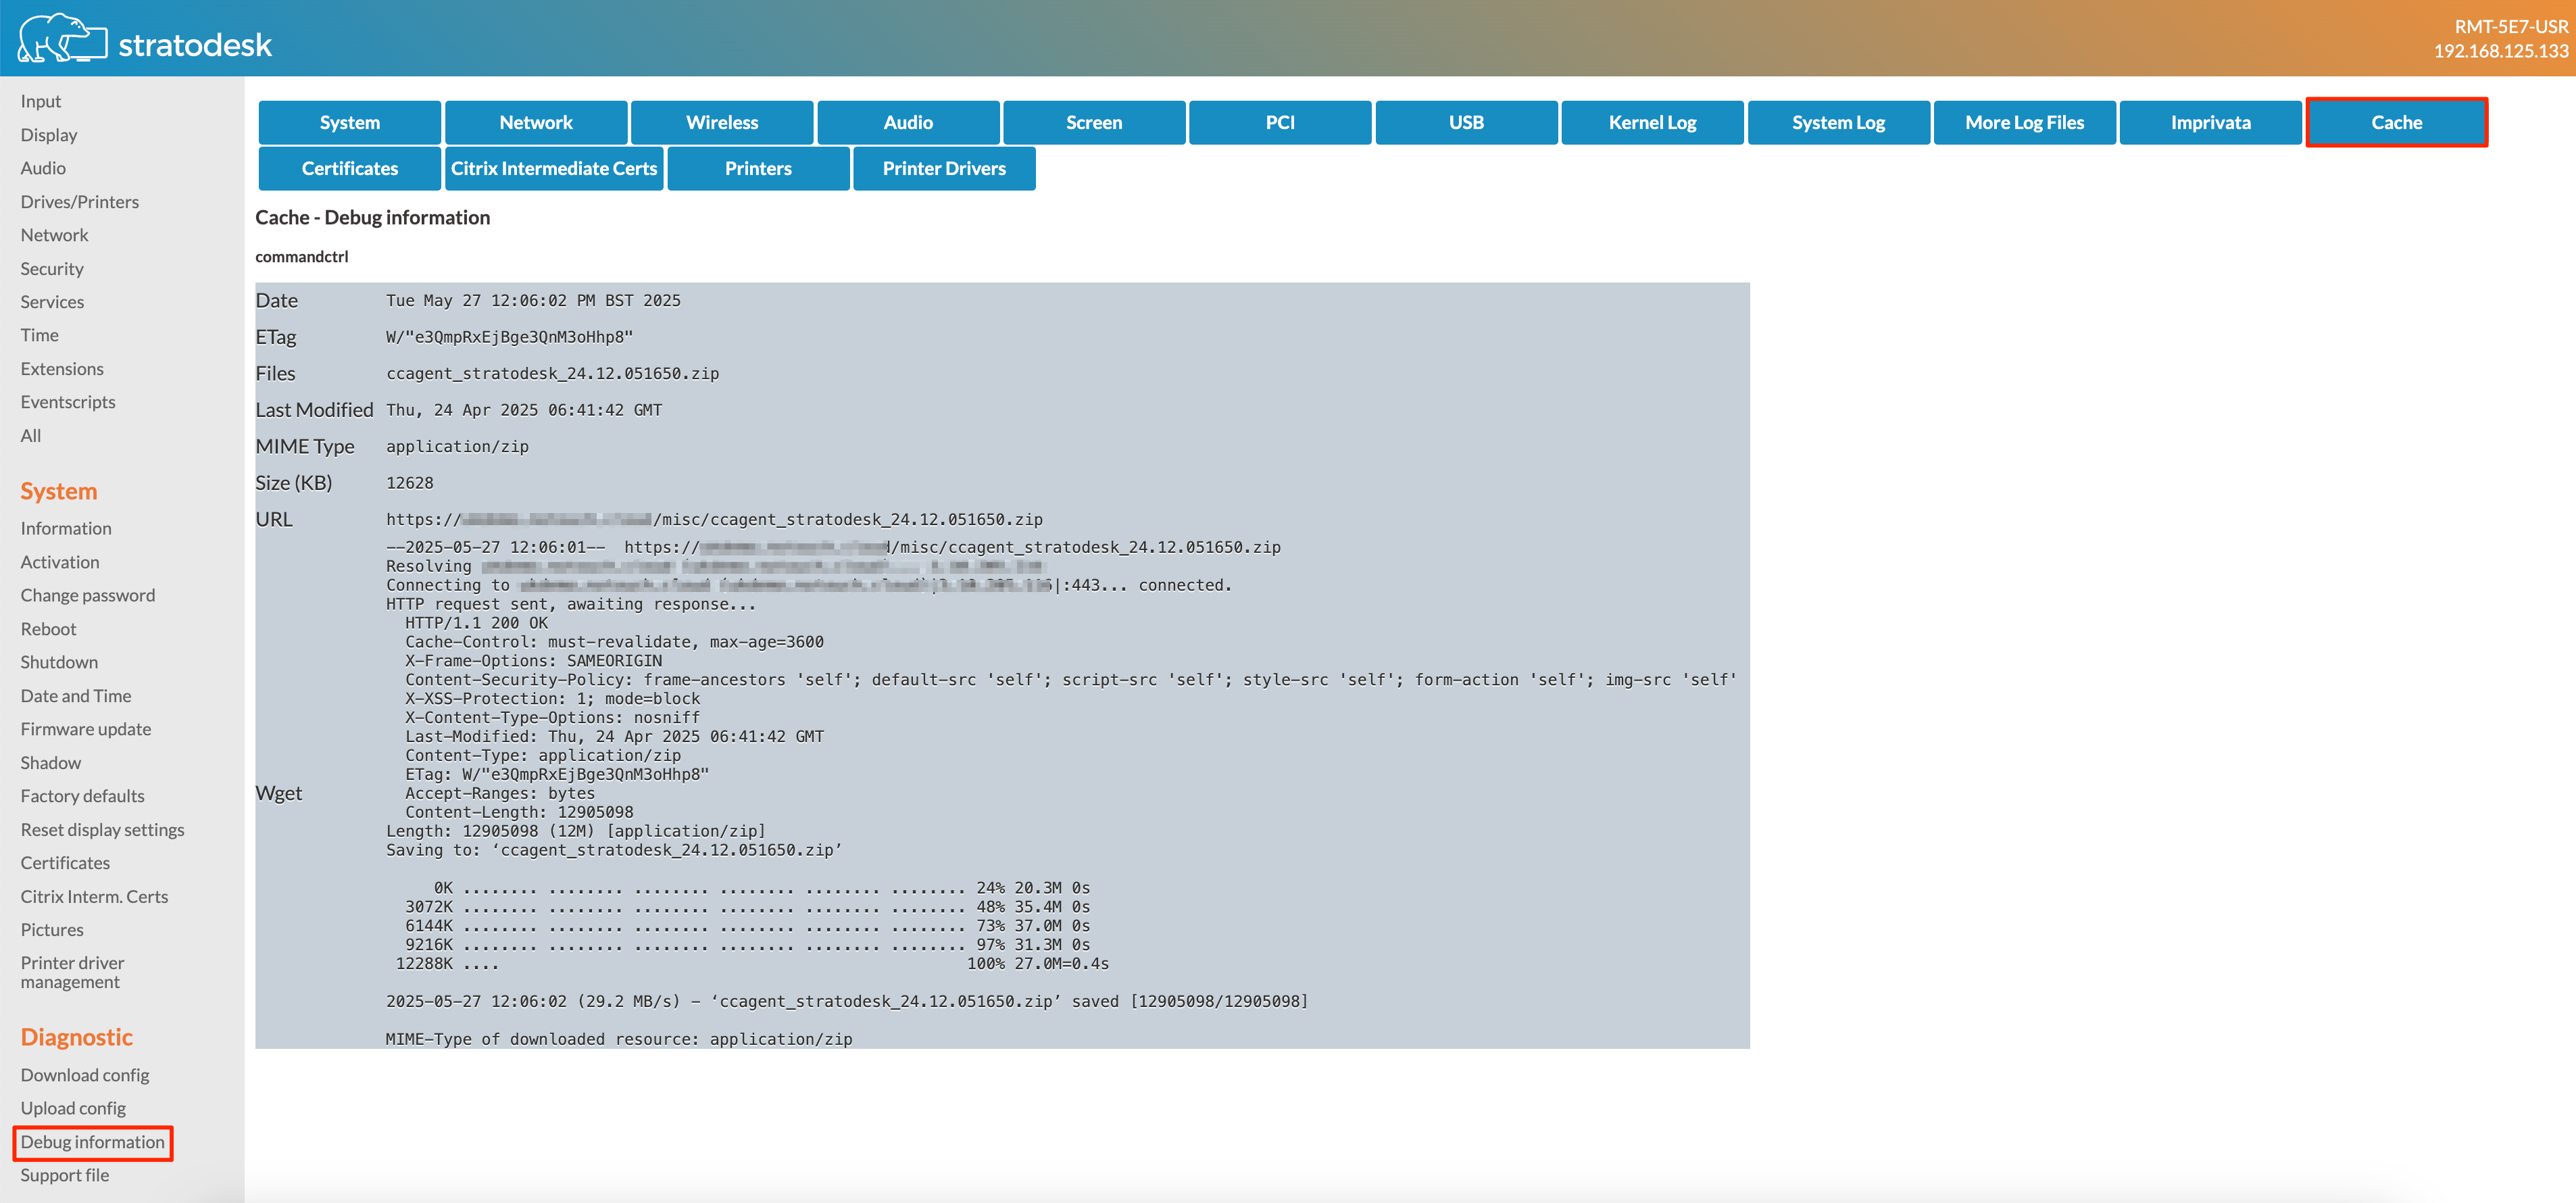Open the Certificates debug tab button
This screenshot has height=1203, width=2576.
pyautogui.click(x=349, y=168)
